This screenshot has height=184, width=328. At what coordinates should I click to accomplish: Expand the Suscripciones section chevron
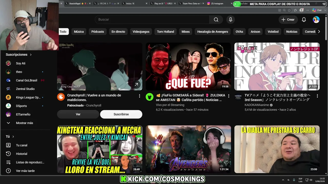pyautogui.click(x=31, y=55)
